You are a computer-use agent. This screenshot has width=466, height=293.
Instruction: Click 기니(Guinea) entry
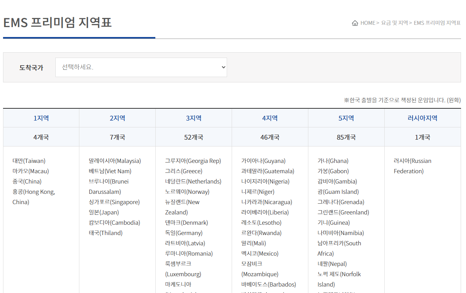coord(334,223)
